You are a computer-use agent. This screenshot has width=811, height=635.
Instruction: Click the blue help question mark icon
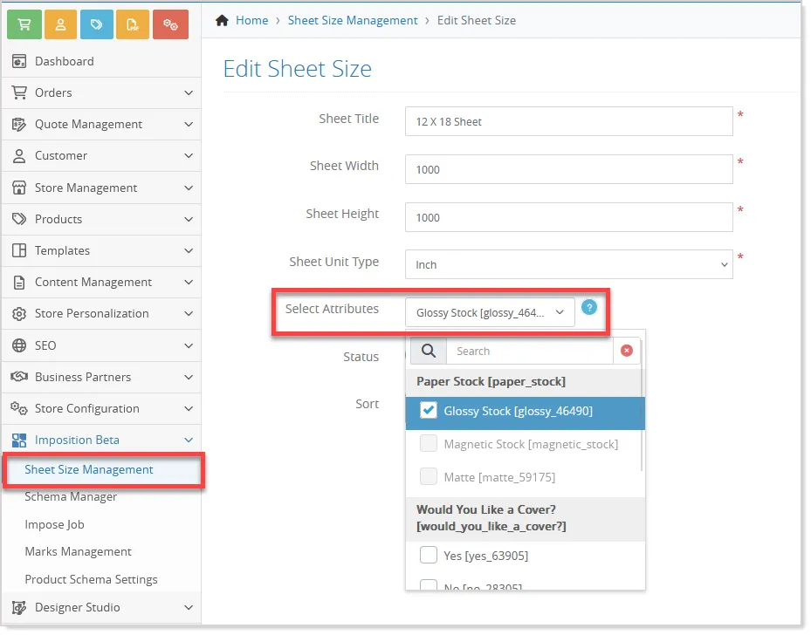point(589,307)
